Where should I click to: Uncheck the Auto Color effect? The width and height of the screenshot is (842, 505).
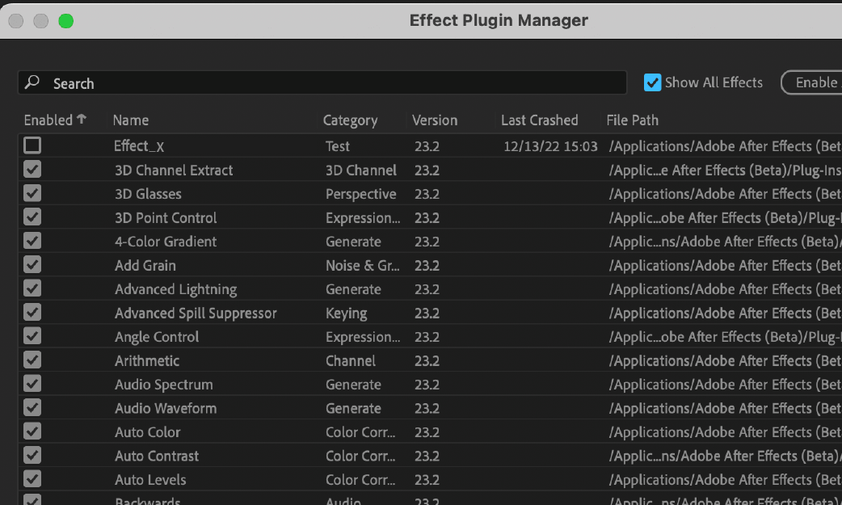[32, 431]
